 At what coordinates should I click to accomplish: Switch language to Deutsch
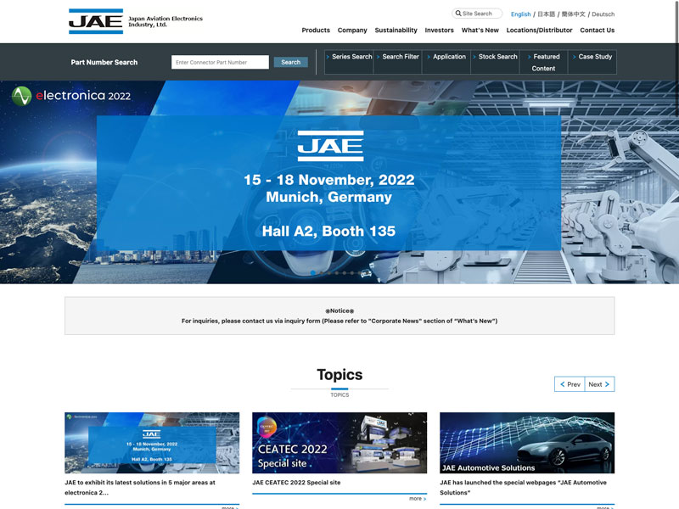point(603,14)
